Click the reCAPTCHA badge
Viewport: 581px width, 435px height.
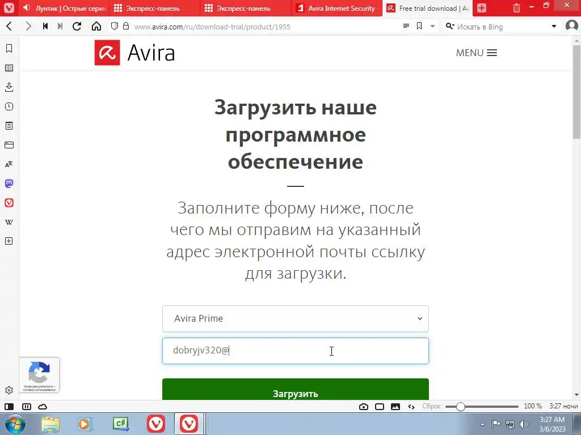point(39,375)
